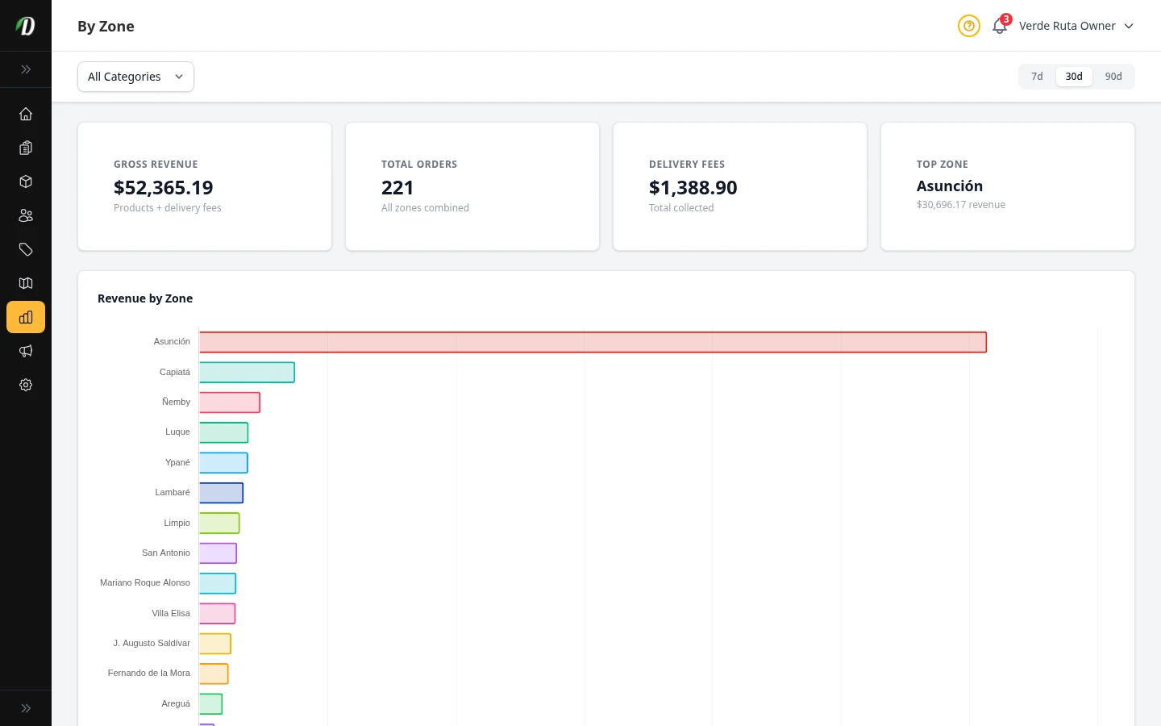Open the Products package icon
The width and height of the screenshot is (1161, 726).
coord(25,181)
